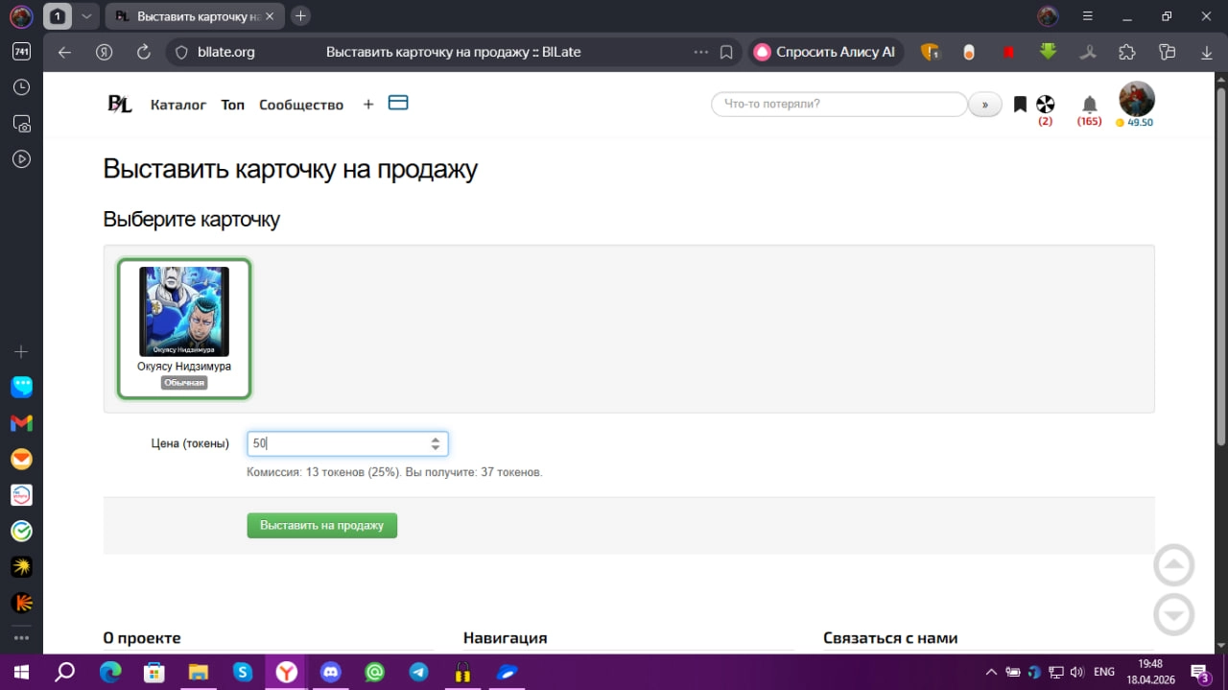The height and width of the screenshot is (690, 1228).
Task: Open the pinwheel icon with (2) counter
Action: (1046, 104)
